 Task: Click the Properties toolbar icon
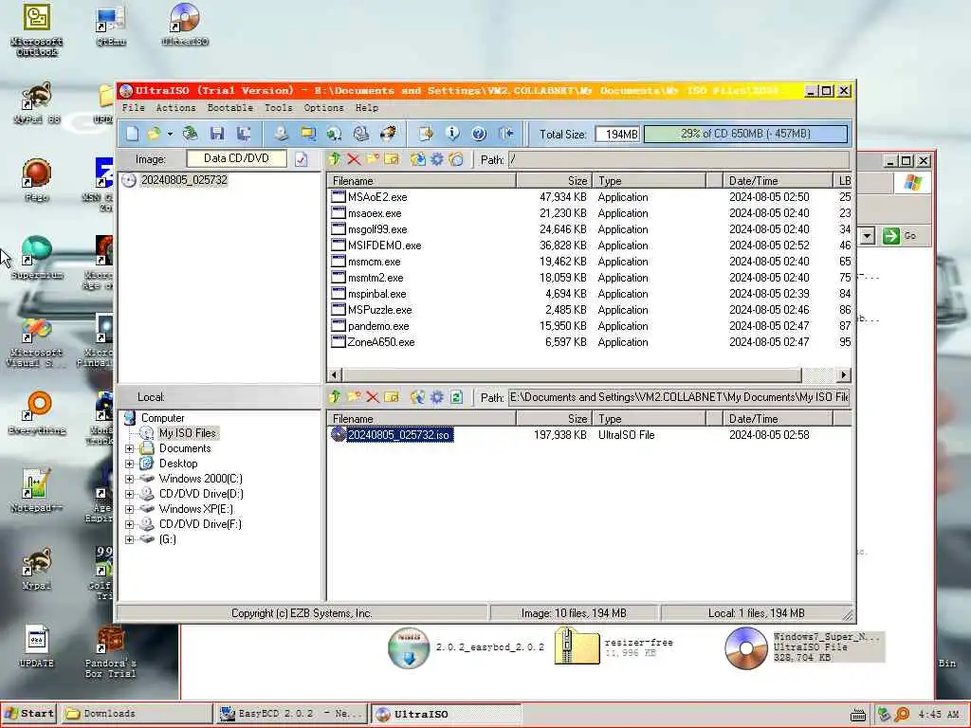pyautogui.click(x=426, y=133)
